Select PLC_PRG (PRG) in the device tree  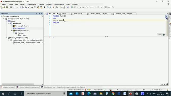point(20,28)
